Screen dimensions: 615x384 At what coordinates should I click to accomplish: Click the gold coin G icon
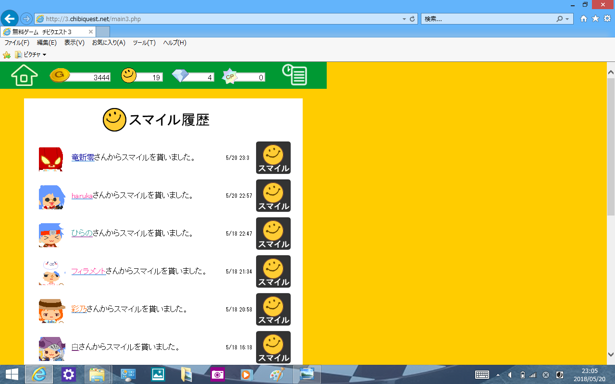(x=60, y=75)
